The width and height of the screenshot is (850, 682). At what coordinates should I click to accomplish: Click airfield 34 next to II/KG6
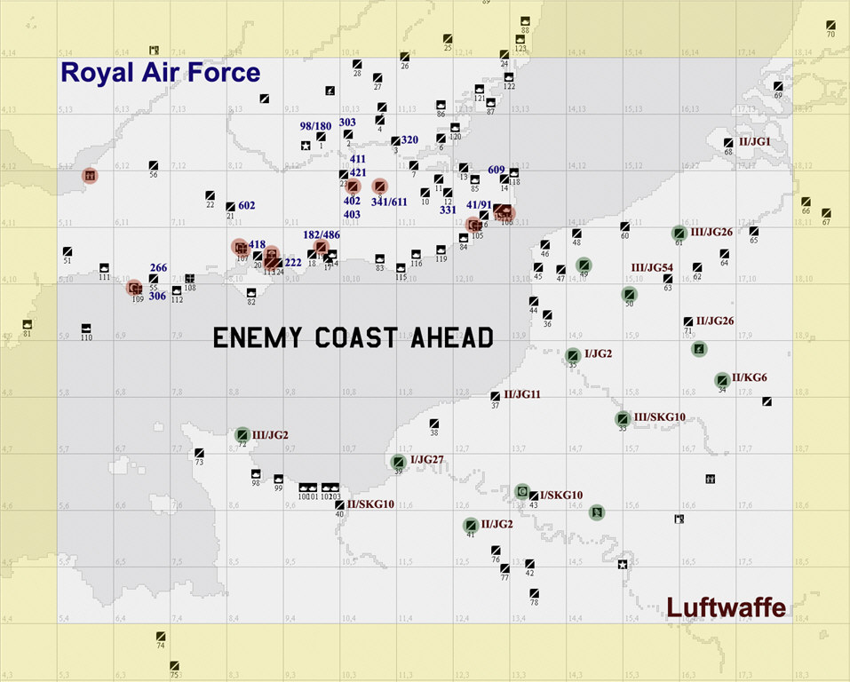[x=722, y=380]
